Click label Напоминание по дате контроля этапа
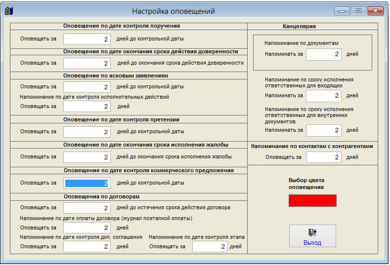The image size is (390, 265). tap(197, 237)
